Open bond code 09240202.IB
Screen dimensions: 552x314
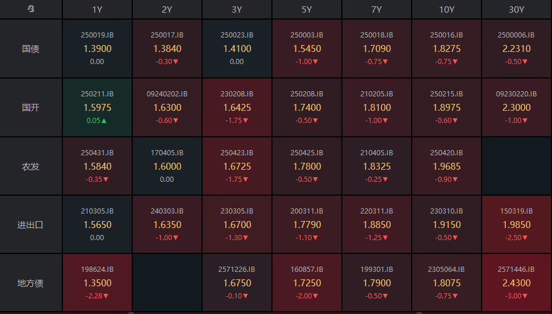tap(167, 94)
